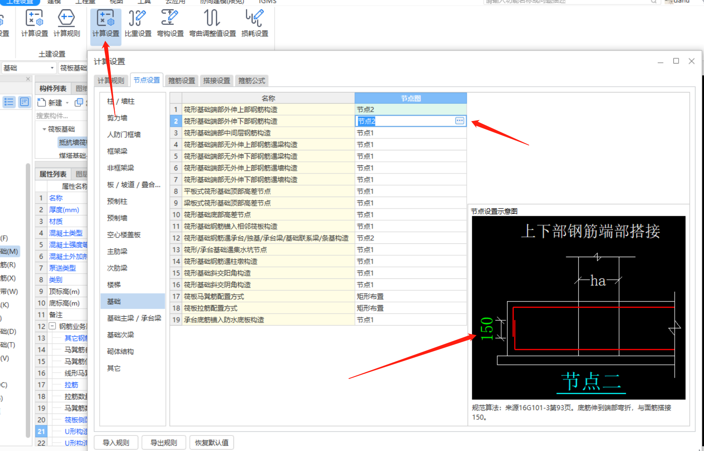Select 砌体结构 in category list
The width and height of the screenshot is (704, 451).
coord(121,351)
